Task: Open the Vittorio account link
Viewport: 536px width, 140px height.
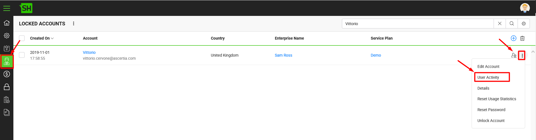Action: pyautogui.click(x=89, y=52)
